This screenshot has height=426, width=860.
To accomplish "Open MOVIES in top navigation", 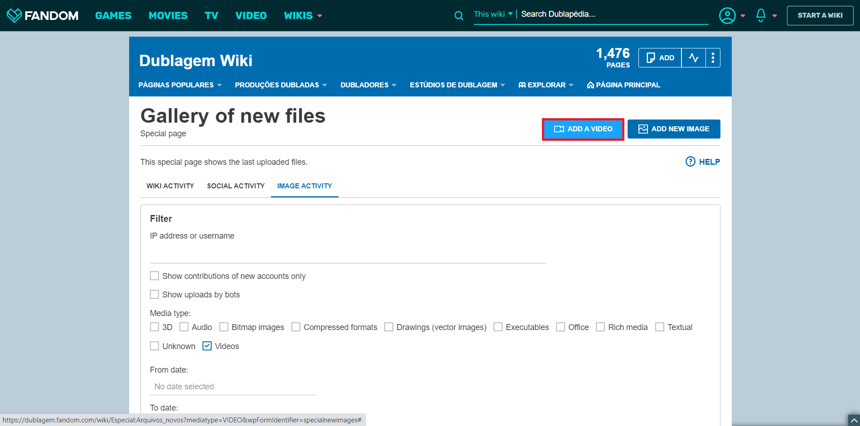I will 168,15.
